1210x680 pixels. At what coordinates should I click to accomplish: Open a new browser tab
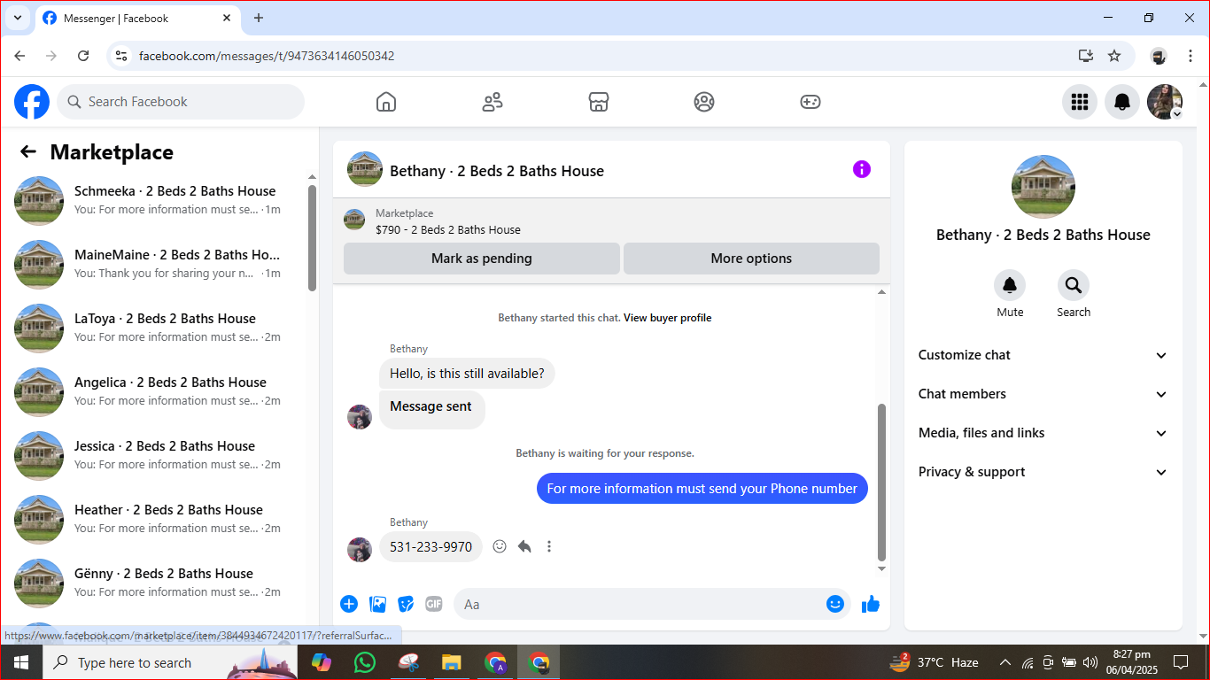point(259,18)
